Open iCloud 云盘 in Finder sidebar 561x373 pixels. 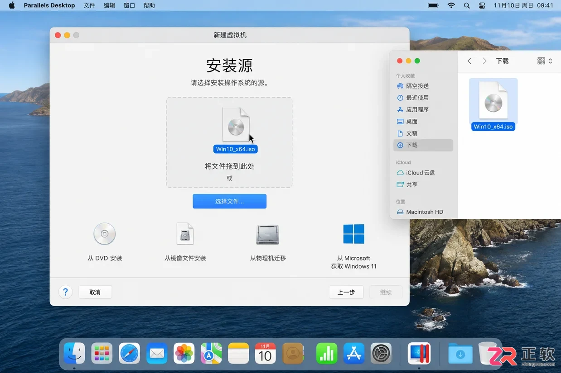click(423, 173)
